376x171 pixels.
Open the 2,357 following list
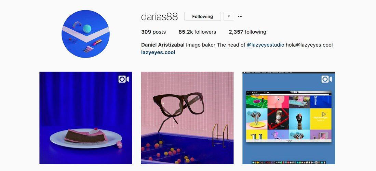tap(247, 32)
